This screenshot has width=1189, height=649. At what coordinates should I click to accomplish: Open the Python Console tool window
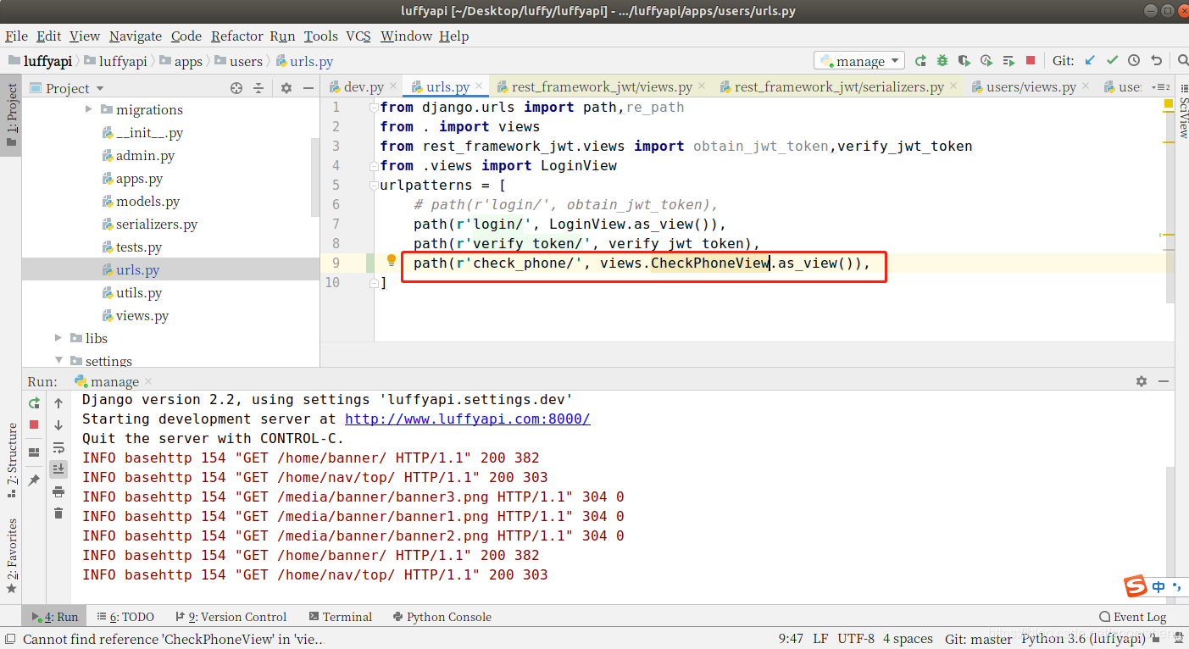441,617
